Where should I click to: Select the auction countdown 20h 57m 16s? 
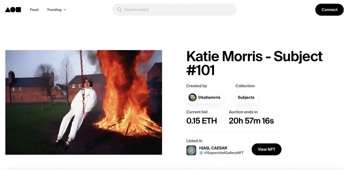pyautogui.click(x=251, y=121)
